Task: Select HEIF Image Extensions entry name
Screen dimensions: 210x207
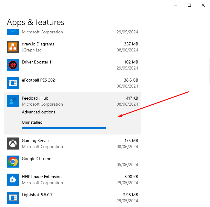Action: tap(43, 177)
